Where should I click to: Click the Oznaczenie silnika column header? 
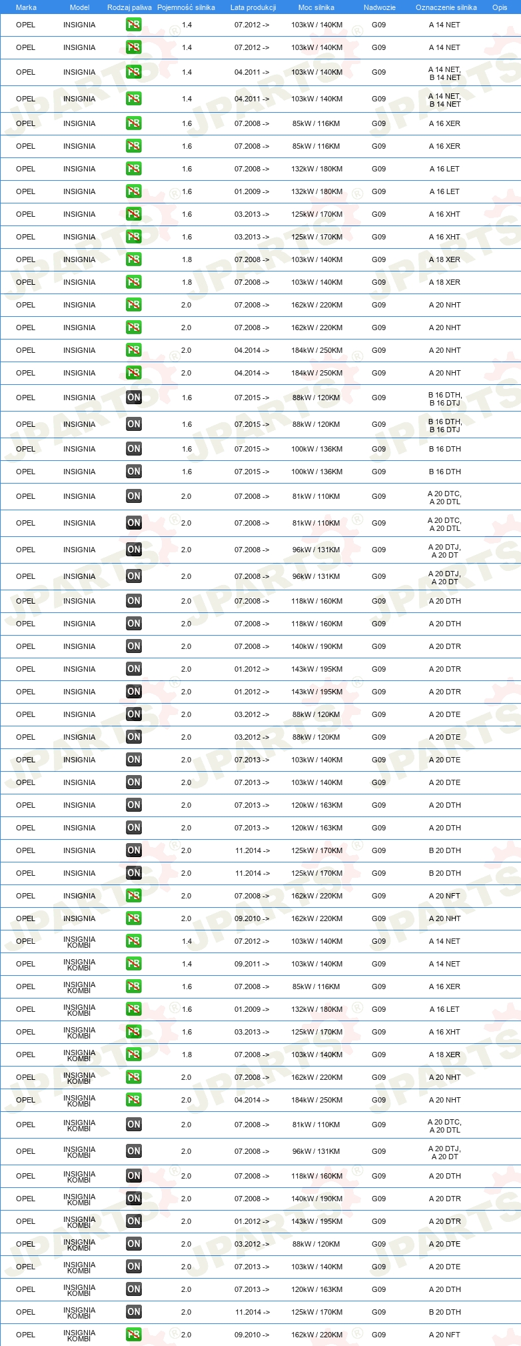coord(446,7)
